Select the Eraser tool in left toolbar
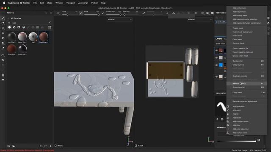The image size is (271, 152). point(3,23)
